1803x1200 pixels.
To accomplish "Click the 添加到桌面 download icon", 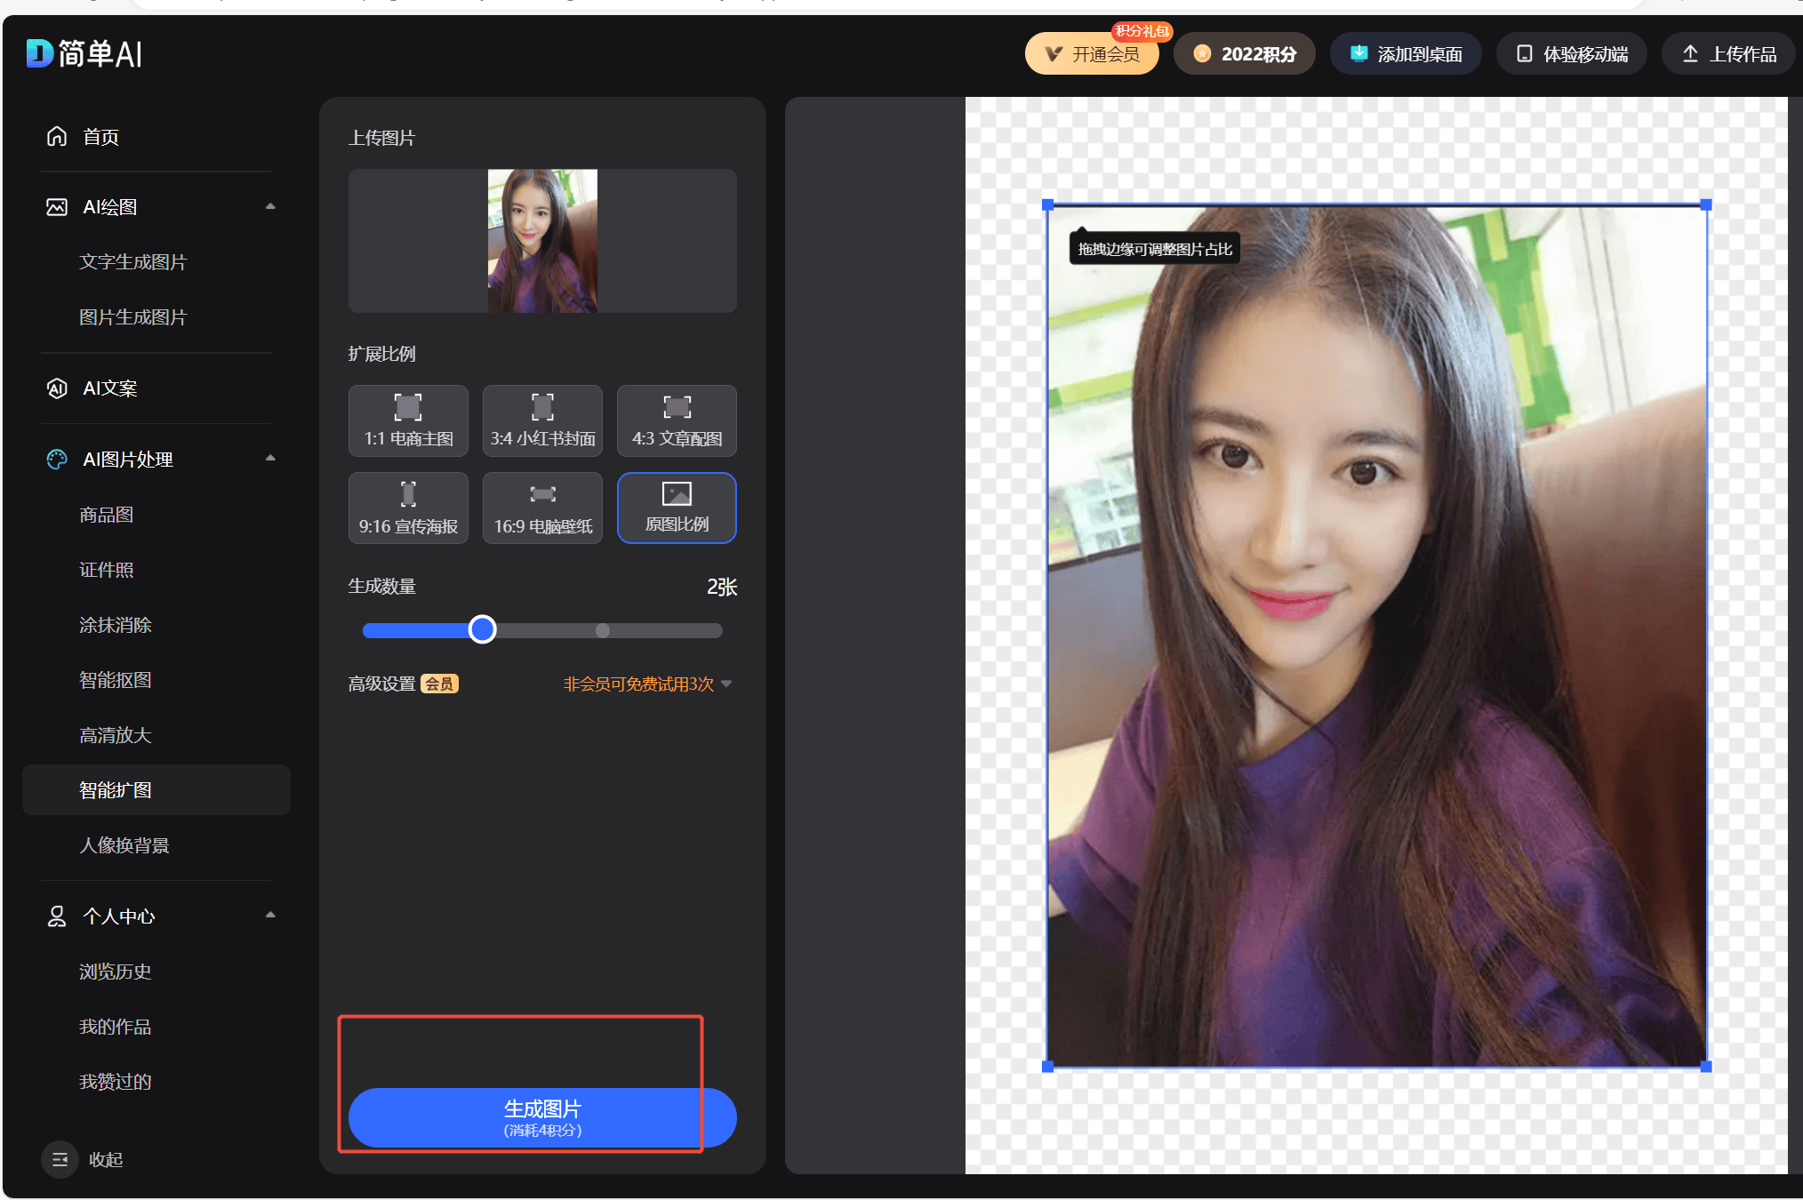I will tap(1358, 54).
